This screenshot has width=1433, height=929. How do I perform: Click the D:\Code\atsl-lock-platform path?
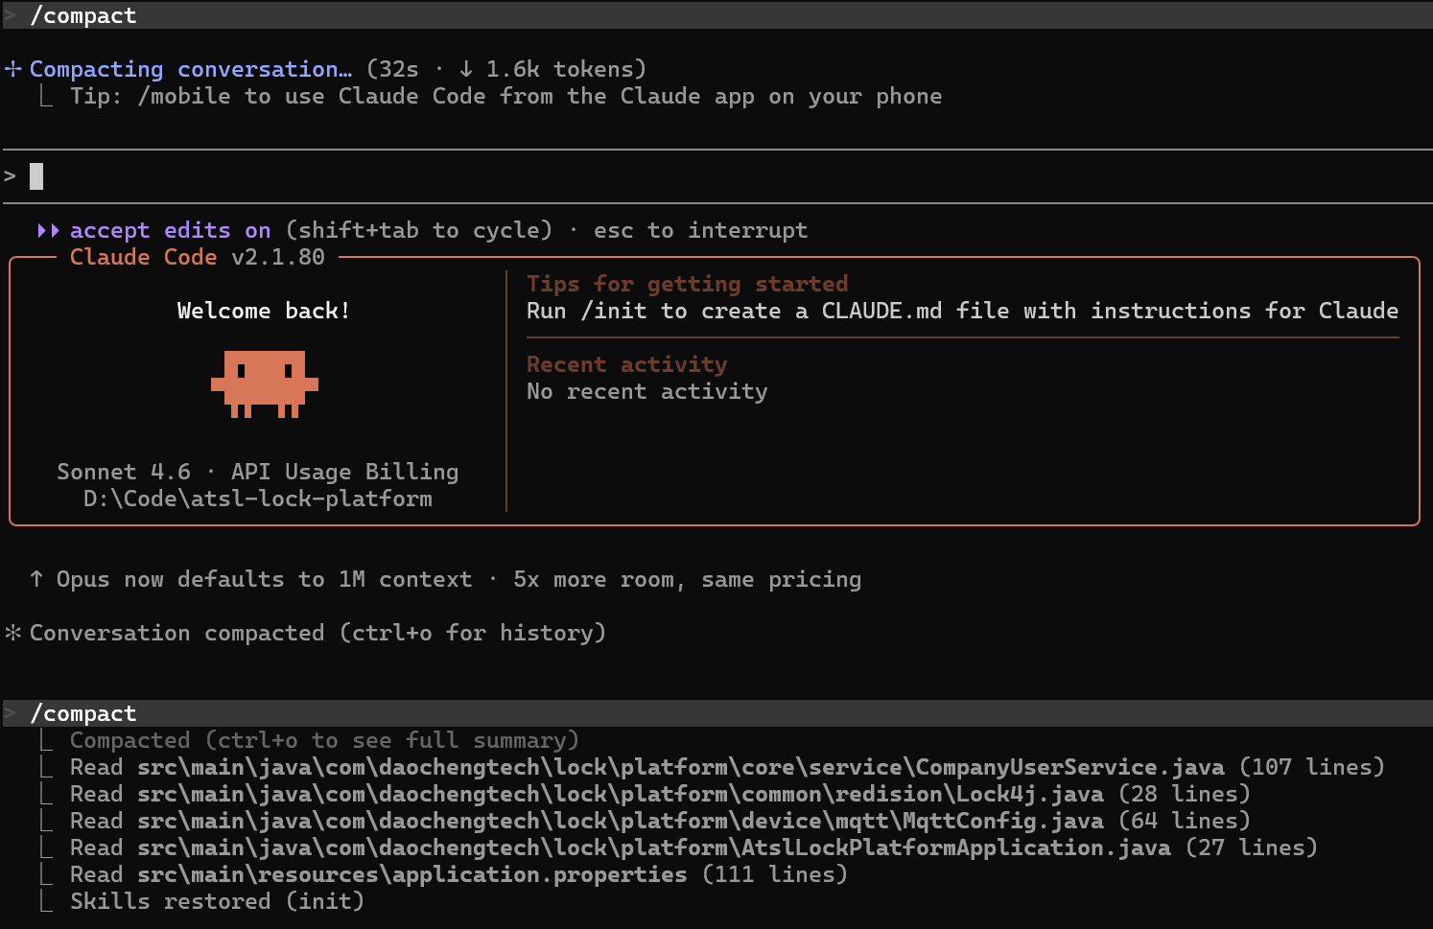coord(258,499)
